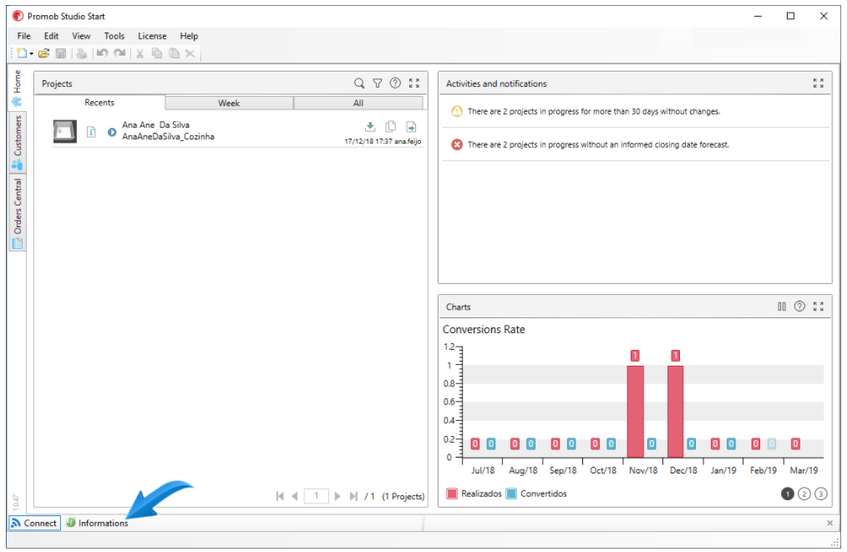Click the filter funnel icon in Projects
Viewport: 847px width, 552px height.
click(x=378, y=84)
